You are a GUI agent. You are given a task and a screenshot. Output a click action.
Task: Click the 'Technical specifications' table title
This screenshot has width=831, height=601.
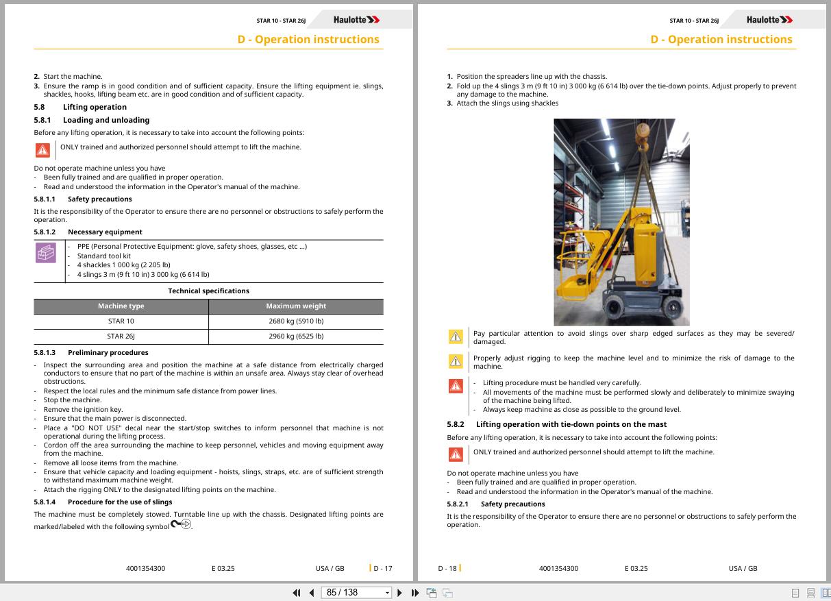coord(208,291)
